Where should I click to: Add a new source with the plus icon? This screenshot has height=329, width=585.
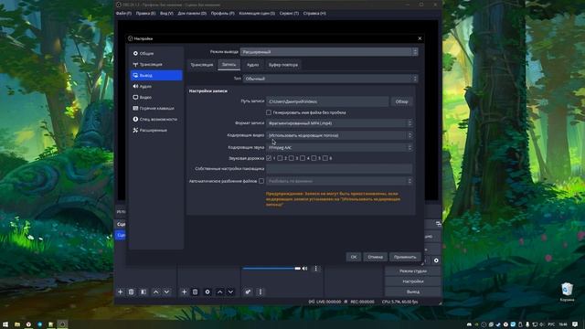184,292
